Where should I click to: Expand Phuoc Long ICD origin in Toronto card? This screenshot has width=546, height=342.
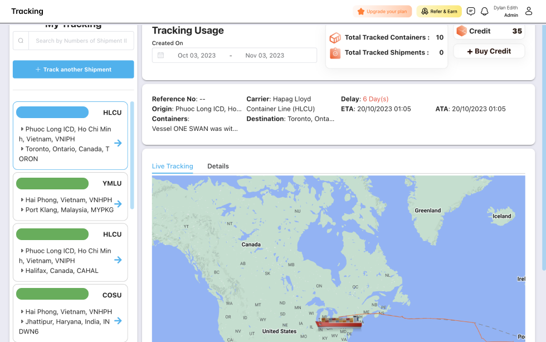(22, 129)
